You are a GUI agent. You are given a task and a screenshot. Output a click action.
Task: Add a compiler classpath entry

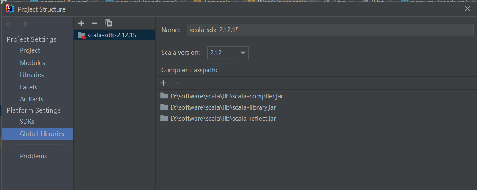[x=163, y=83]
